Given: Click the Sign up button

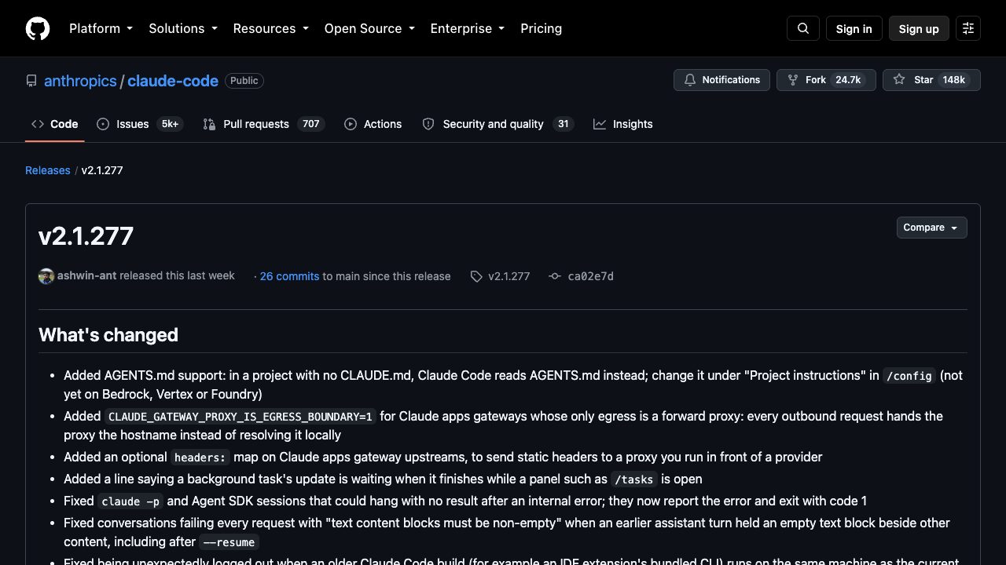Looking at the screenshot, I should (919, 28).
